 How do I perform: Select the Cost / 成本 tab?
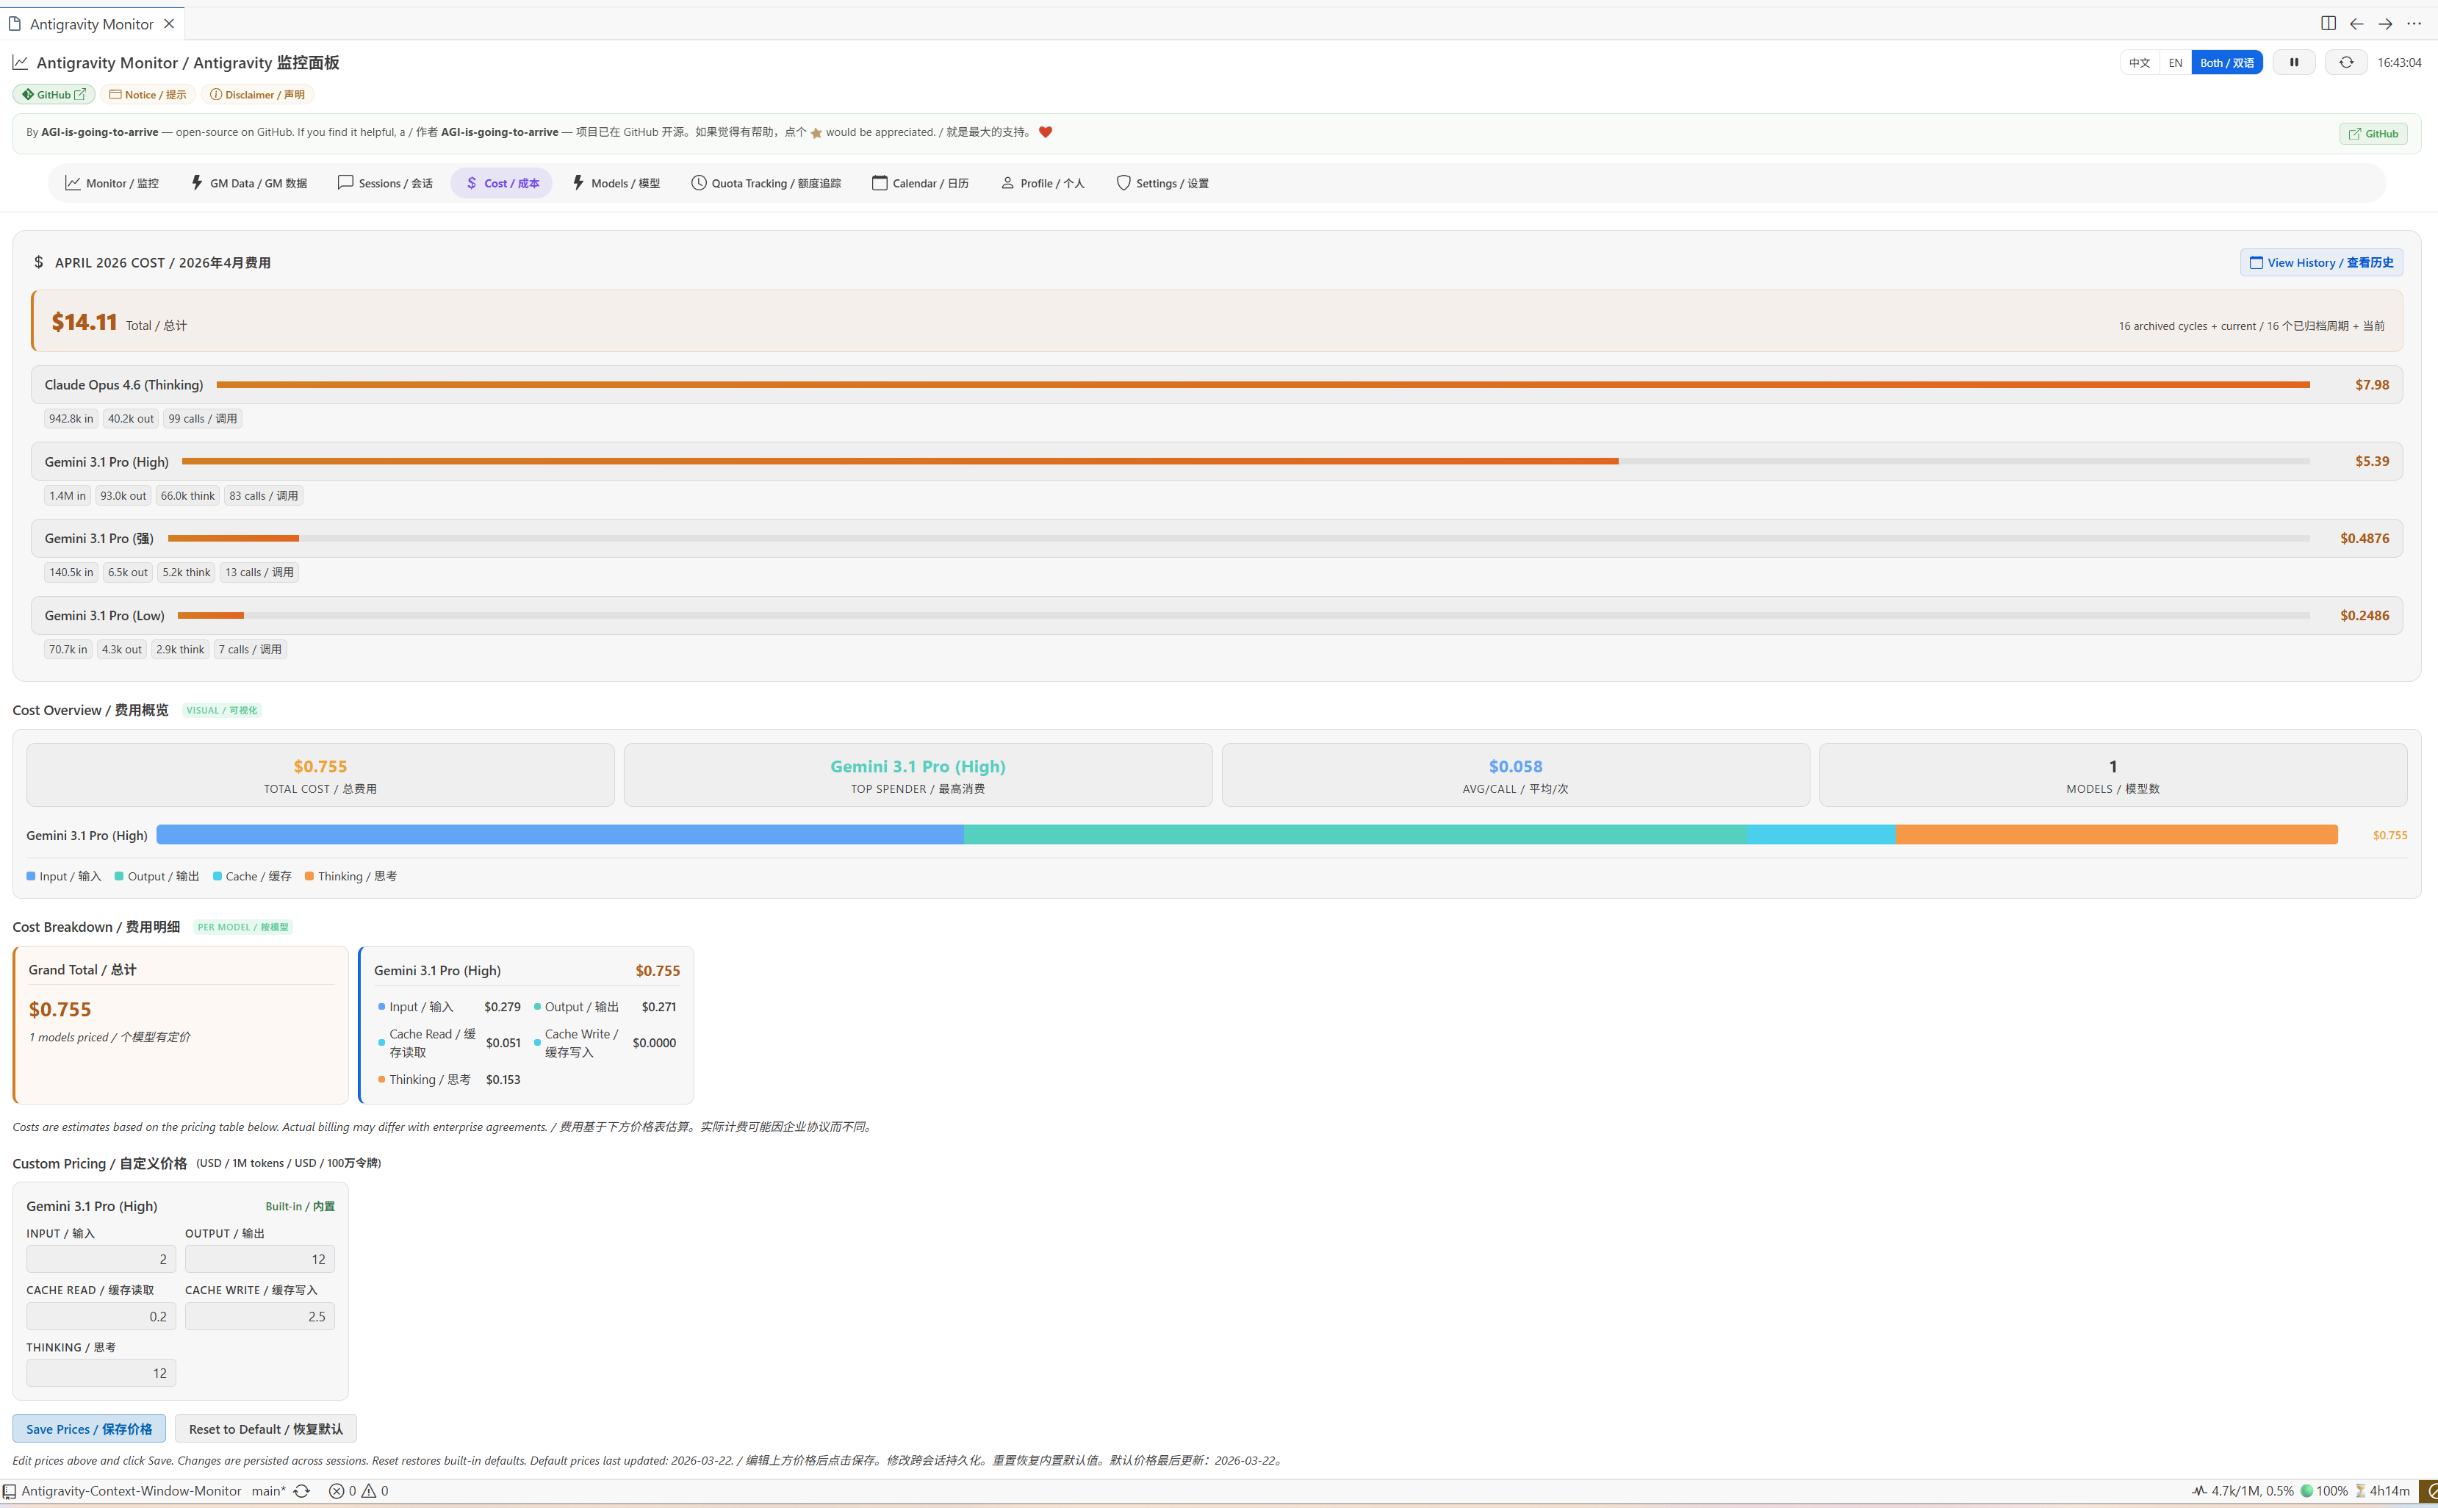502,182
